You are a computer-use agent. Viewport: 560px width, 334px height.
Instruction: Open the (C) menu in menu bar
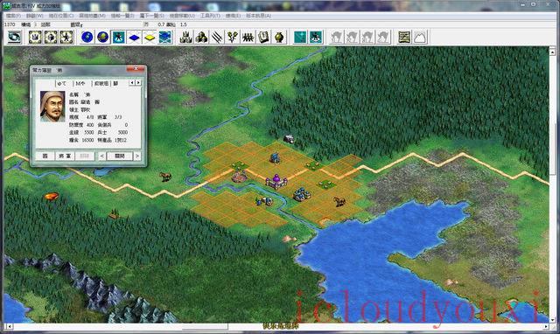(61, 16)
